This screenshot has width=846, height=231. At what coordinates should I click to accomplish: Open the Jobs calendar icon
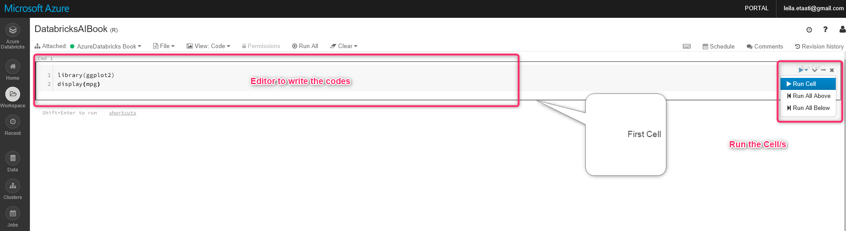click(12, 213)
